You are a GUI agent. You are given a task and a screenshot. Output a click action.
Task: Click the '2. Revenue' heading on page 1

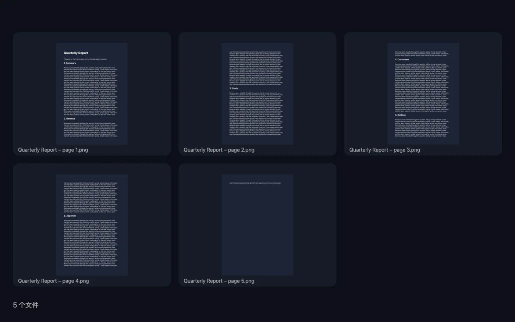tap(70, 119)
